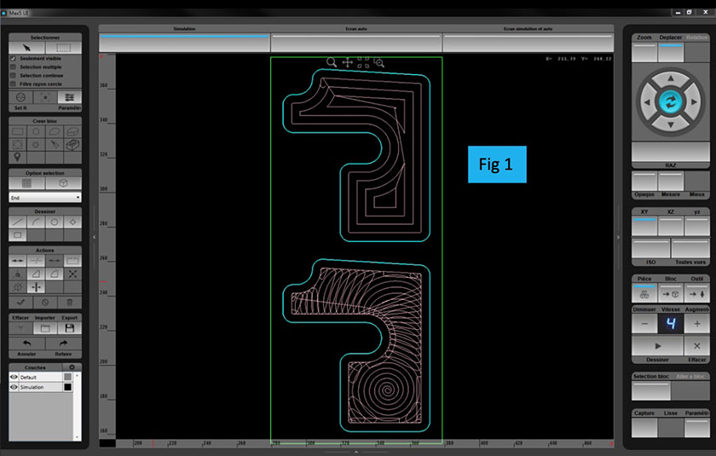Uncheck the Seulement visible checkbox
The image size is (716, 456).
[13, 59]
